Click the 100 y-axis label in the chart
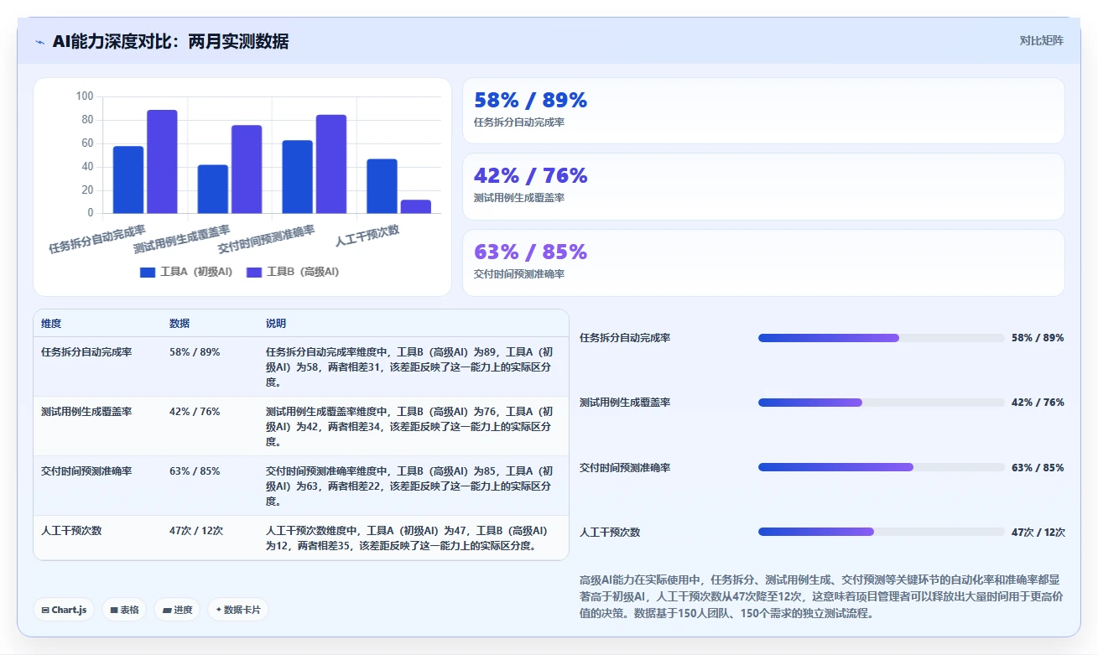 [85, 96]
